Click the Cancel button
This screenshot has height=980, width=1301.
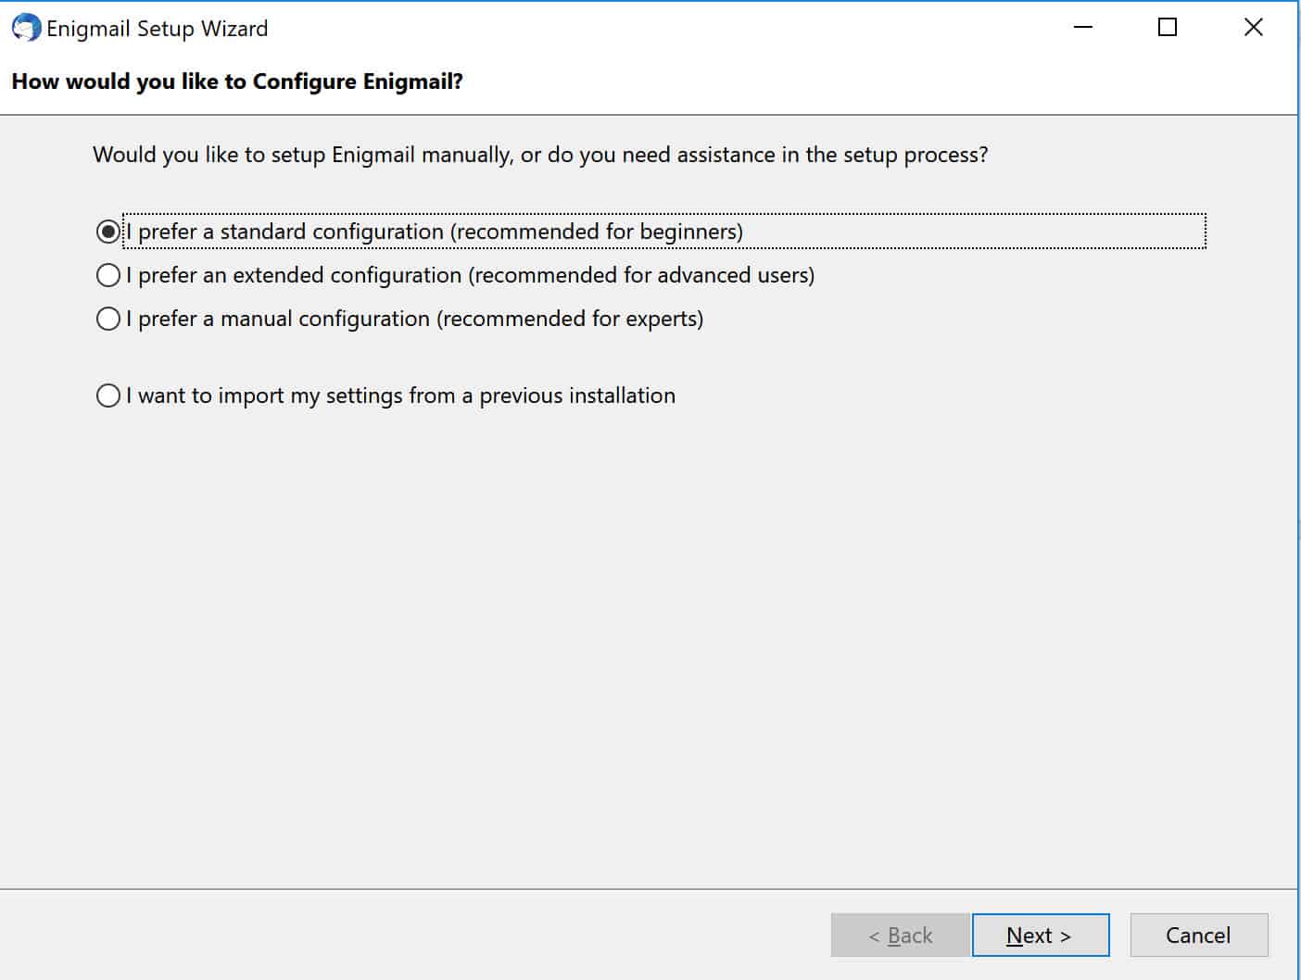(1199, 935)
